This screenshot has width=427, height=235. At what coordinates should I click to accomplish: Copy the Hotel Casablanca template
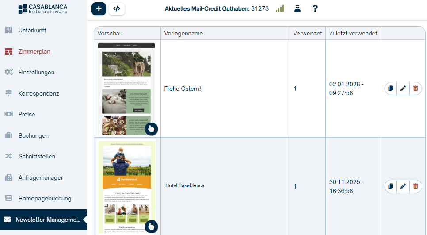tap(390, 186)
